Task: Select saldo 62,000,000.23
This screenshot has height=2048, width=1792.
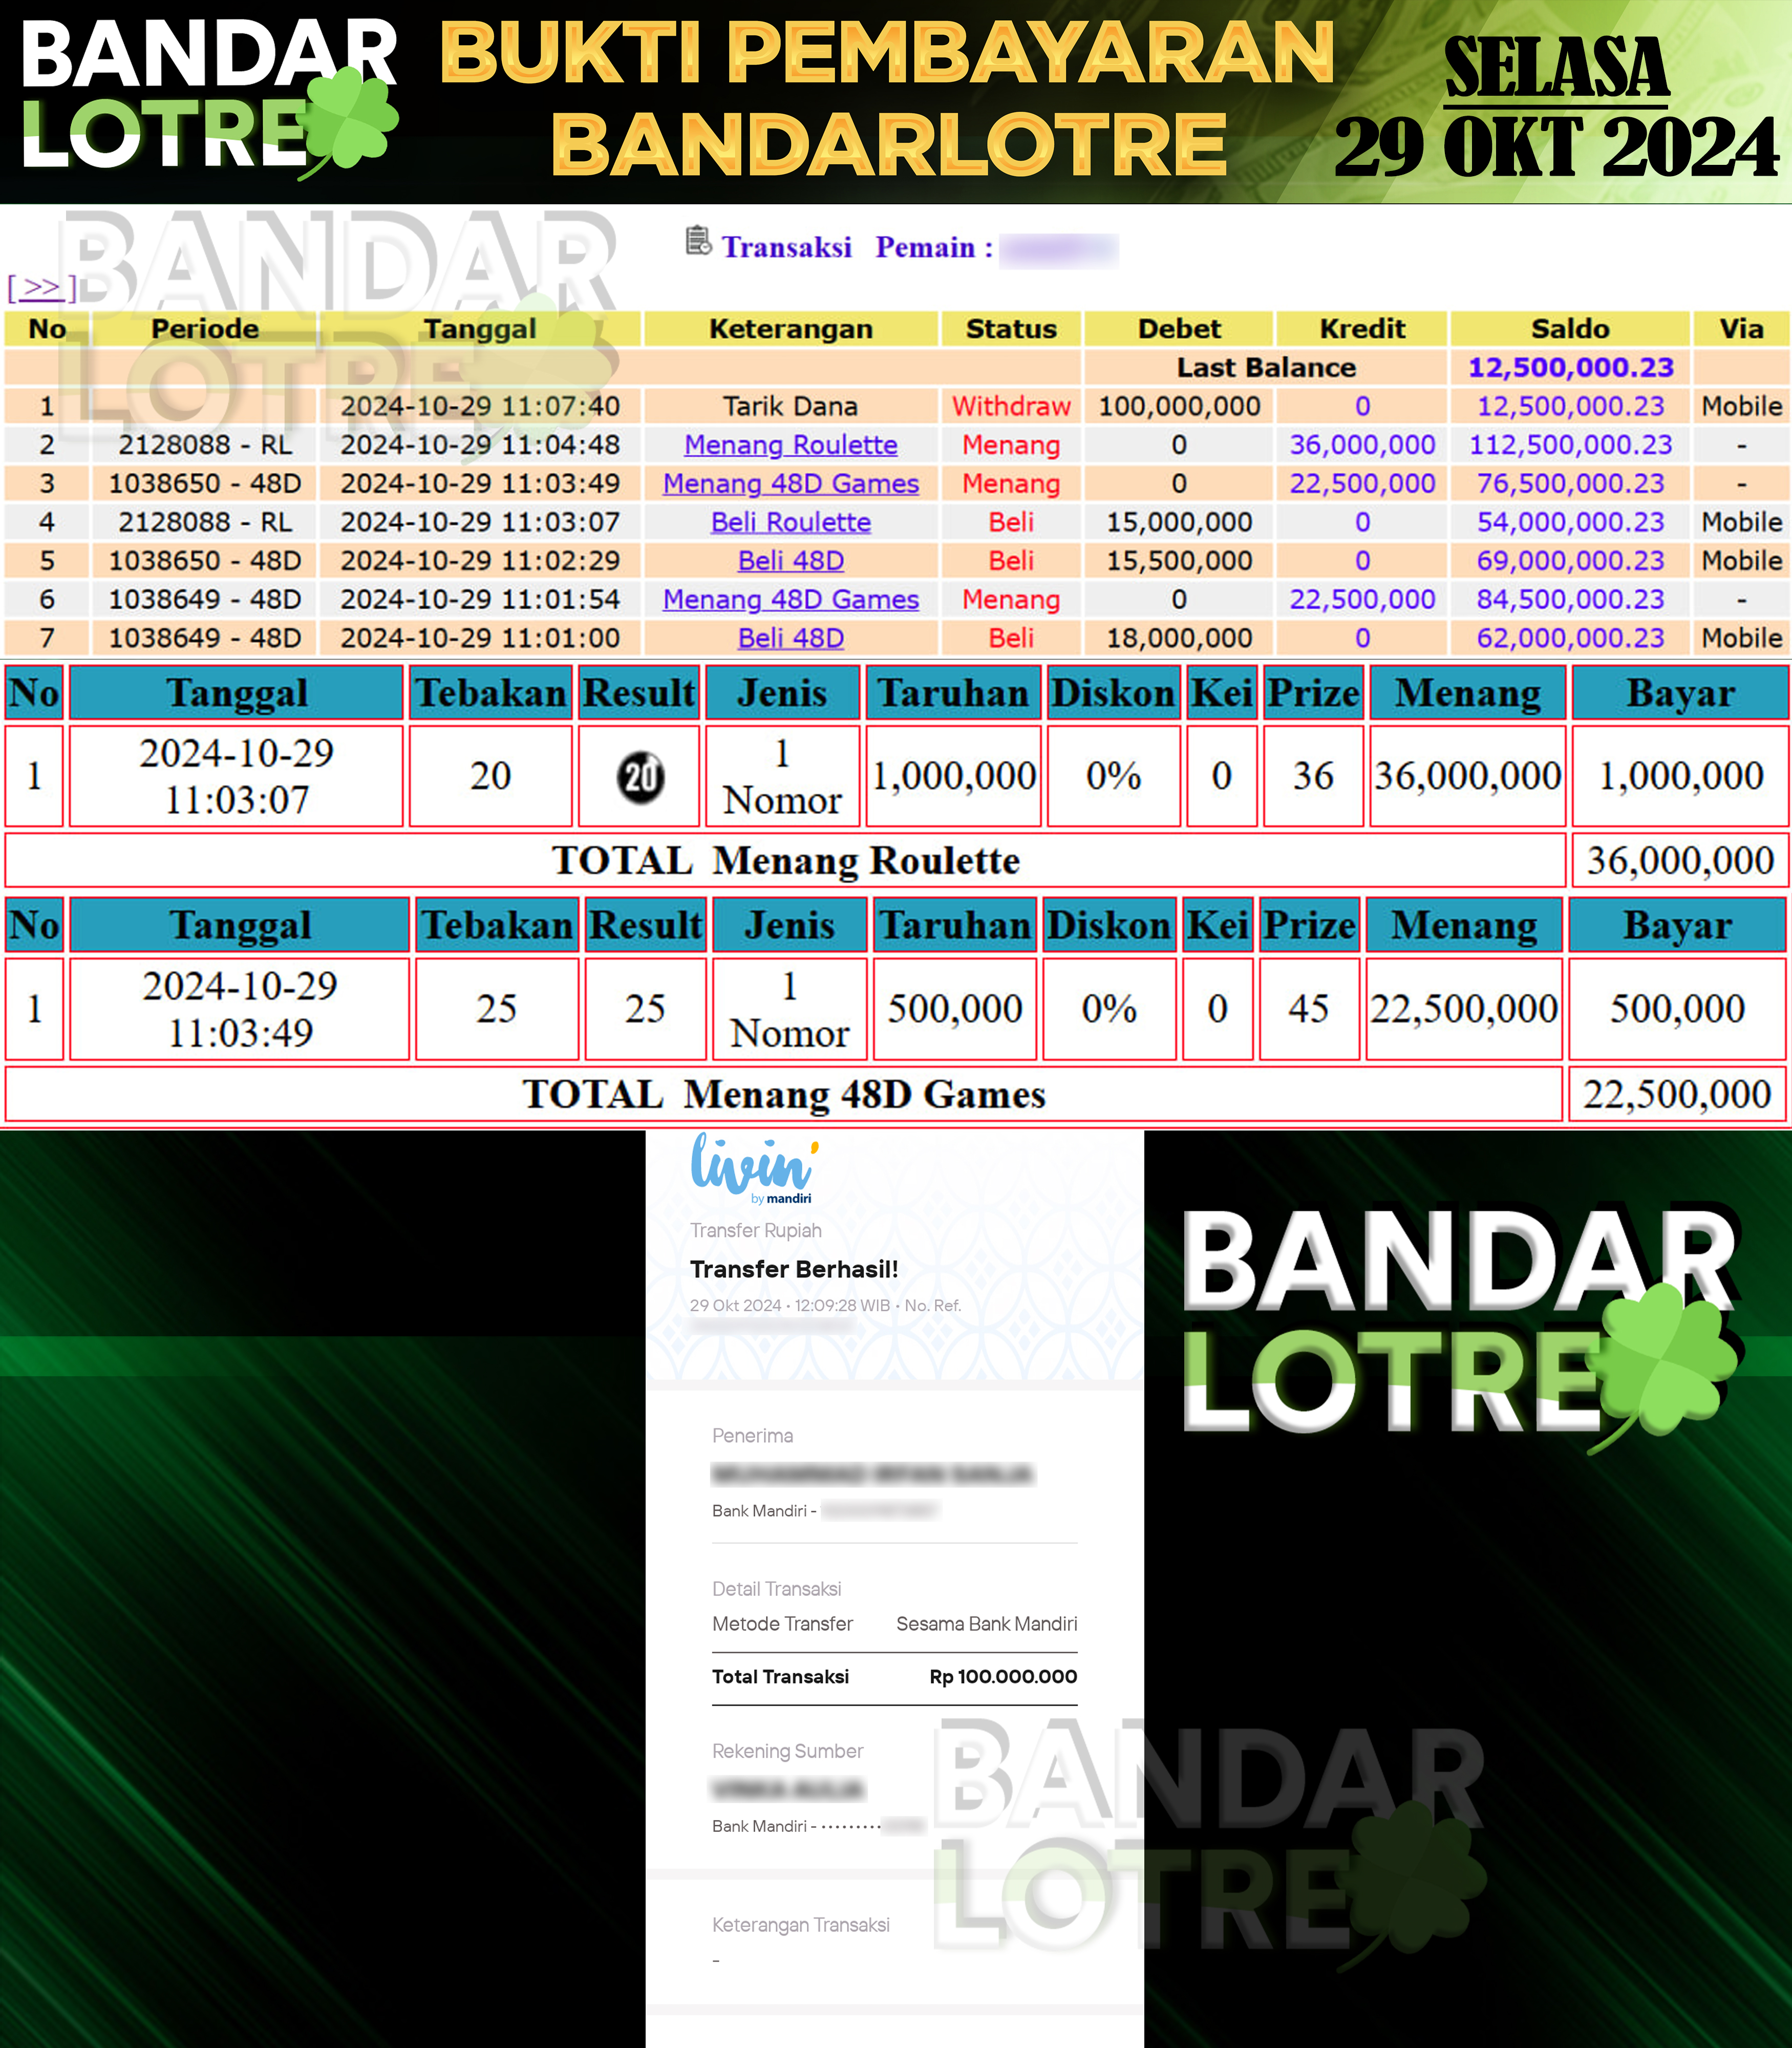Action: [1570, 638]
